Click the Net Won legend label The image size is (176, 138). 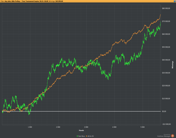pos(82,136)
